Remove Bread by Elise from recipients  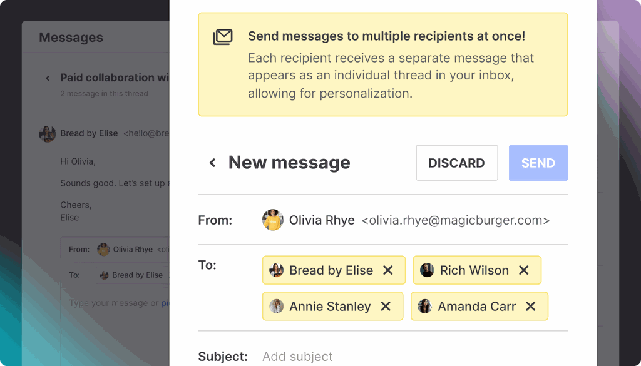(388, 270)
